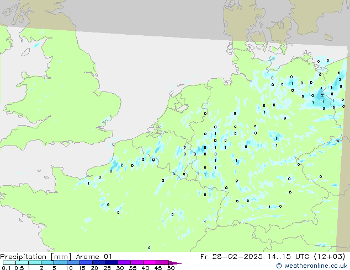Click the 0.1–0.5 mm palest legend swatch
This screenshot has height=270, width=350.
point(9,263)
